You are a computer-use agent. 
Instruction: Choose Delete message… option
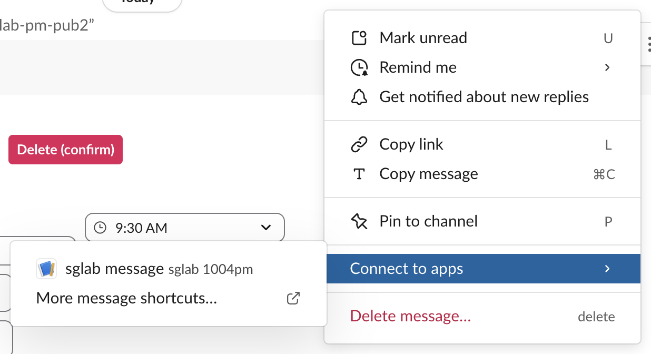(482, 316)
